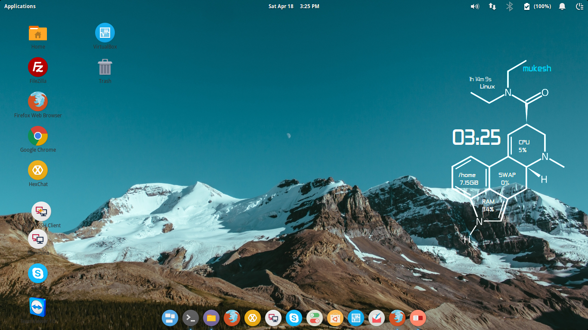
Task: Open Files manager from the dock
Action: 211,318
